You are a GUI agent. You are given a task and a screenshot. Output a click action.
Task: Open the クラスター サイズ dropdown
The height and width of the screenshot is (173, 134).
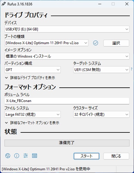click(x=101, y=114)
